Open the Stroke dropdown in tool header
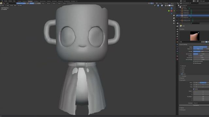The width and height of the screenshot is (209, 117). tap(54, 3)
